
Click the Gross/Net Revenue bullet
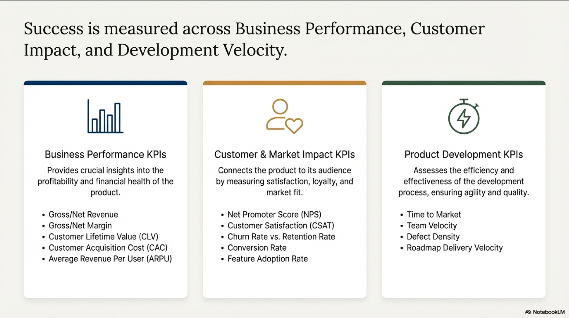click(83, 214)
